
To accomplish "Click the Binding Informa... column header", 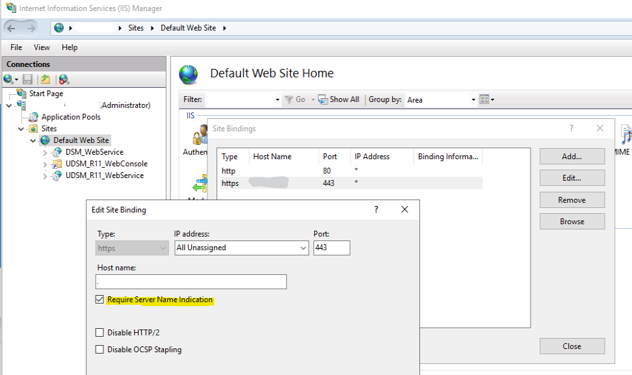I will click(x=448, y=157).
